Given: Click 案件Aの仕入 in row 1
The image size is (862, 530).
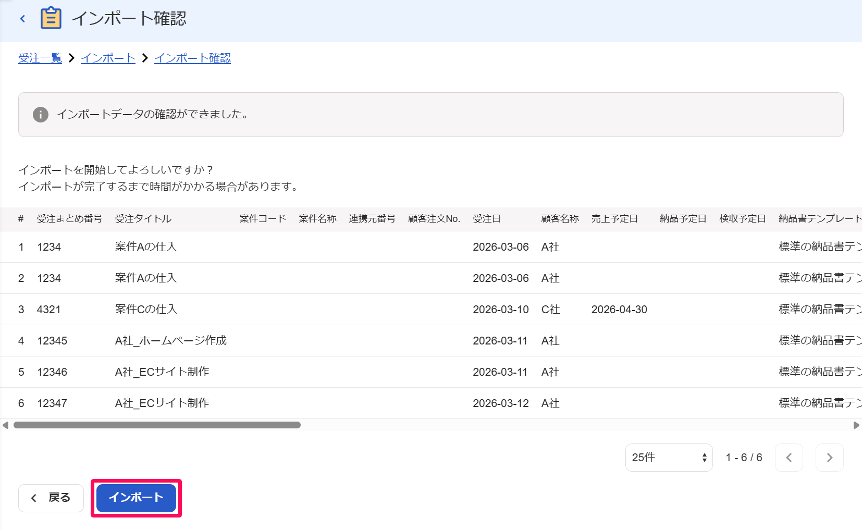Looking at the screenshot, I should tap(146, 247).
